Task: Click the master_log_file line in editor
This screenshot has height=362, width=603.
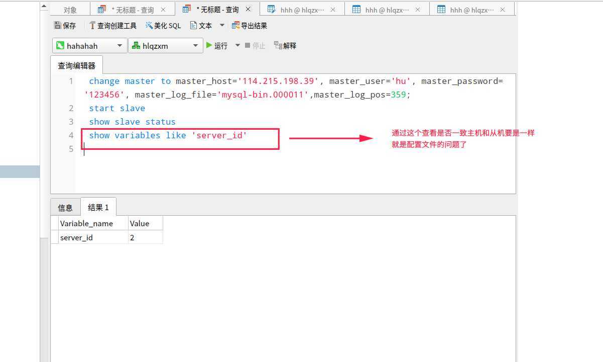Action: point(248,95)
